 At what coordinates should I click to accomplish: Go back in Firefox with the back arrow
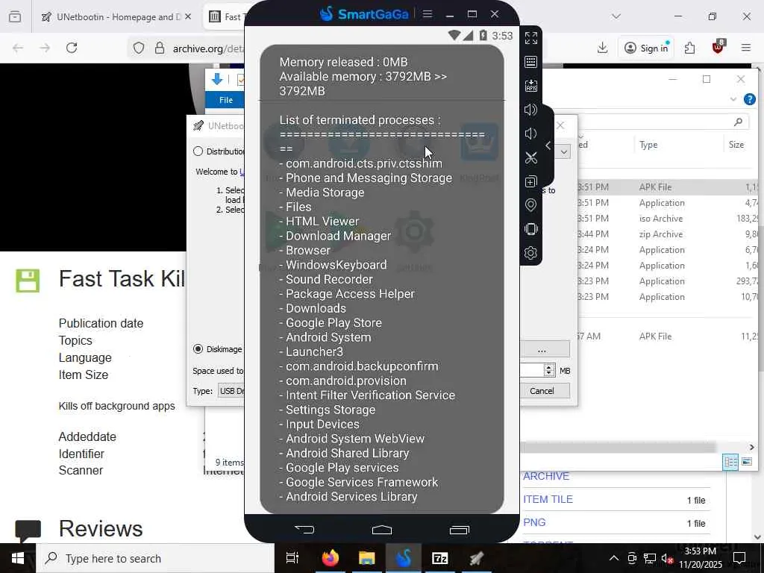18,48
